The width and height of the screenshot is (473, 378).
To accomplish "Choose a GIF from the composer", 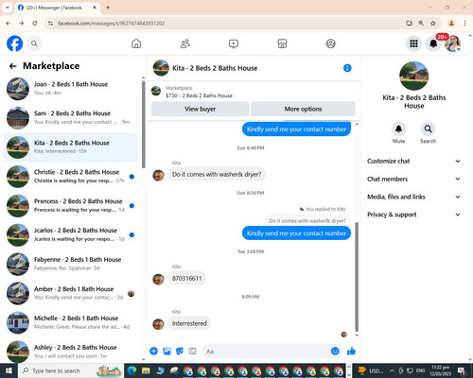I will click(192, 351).
